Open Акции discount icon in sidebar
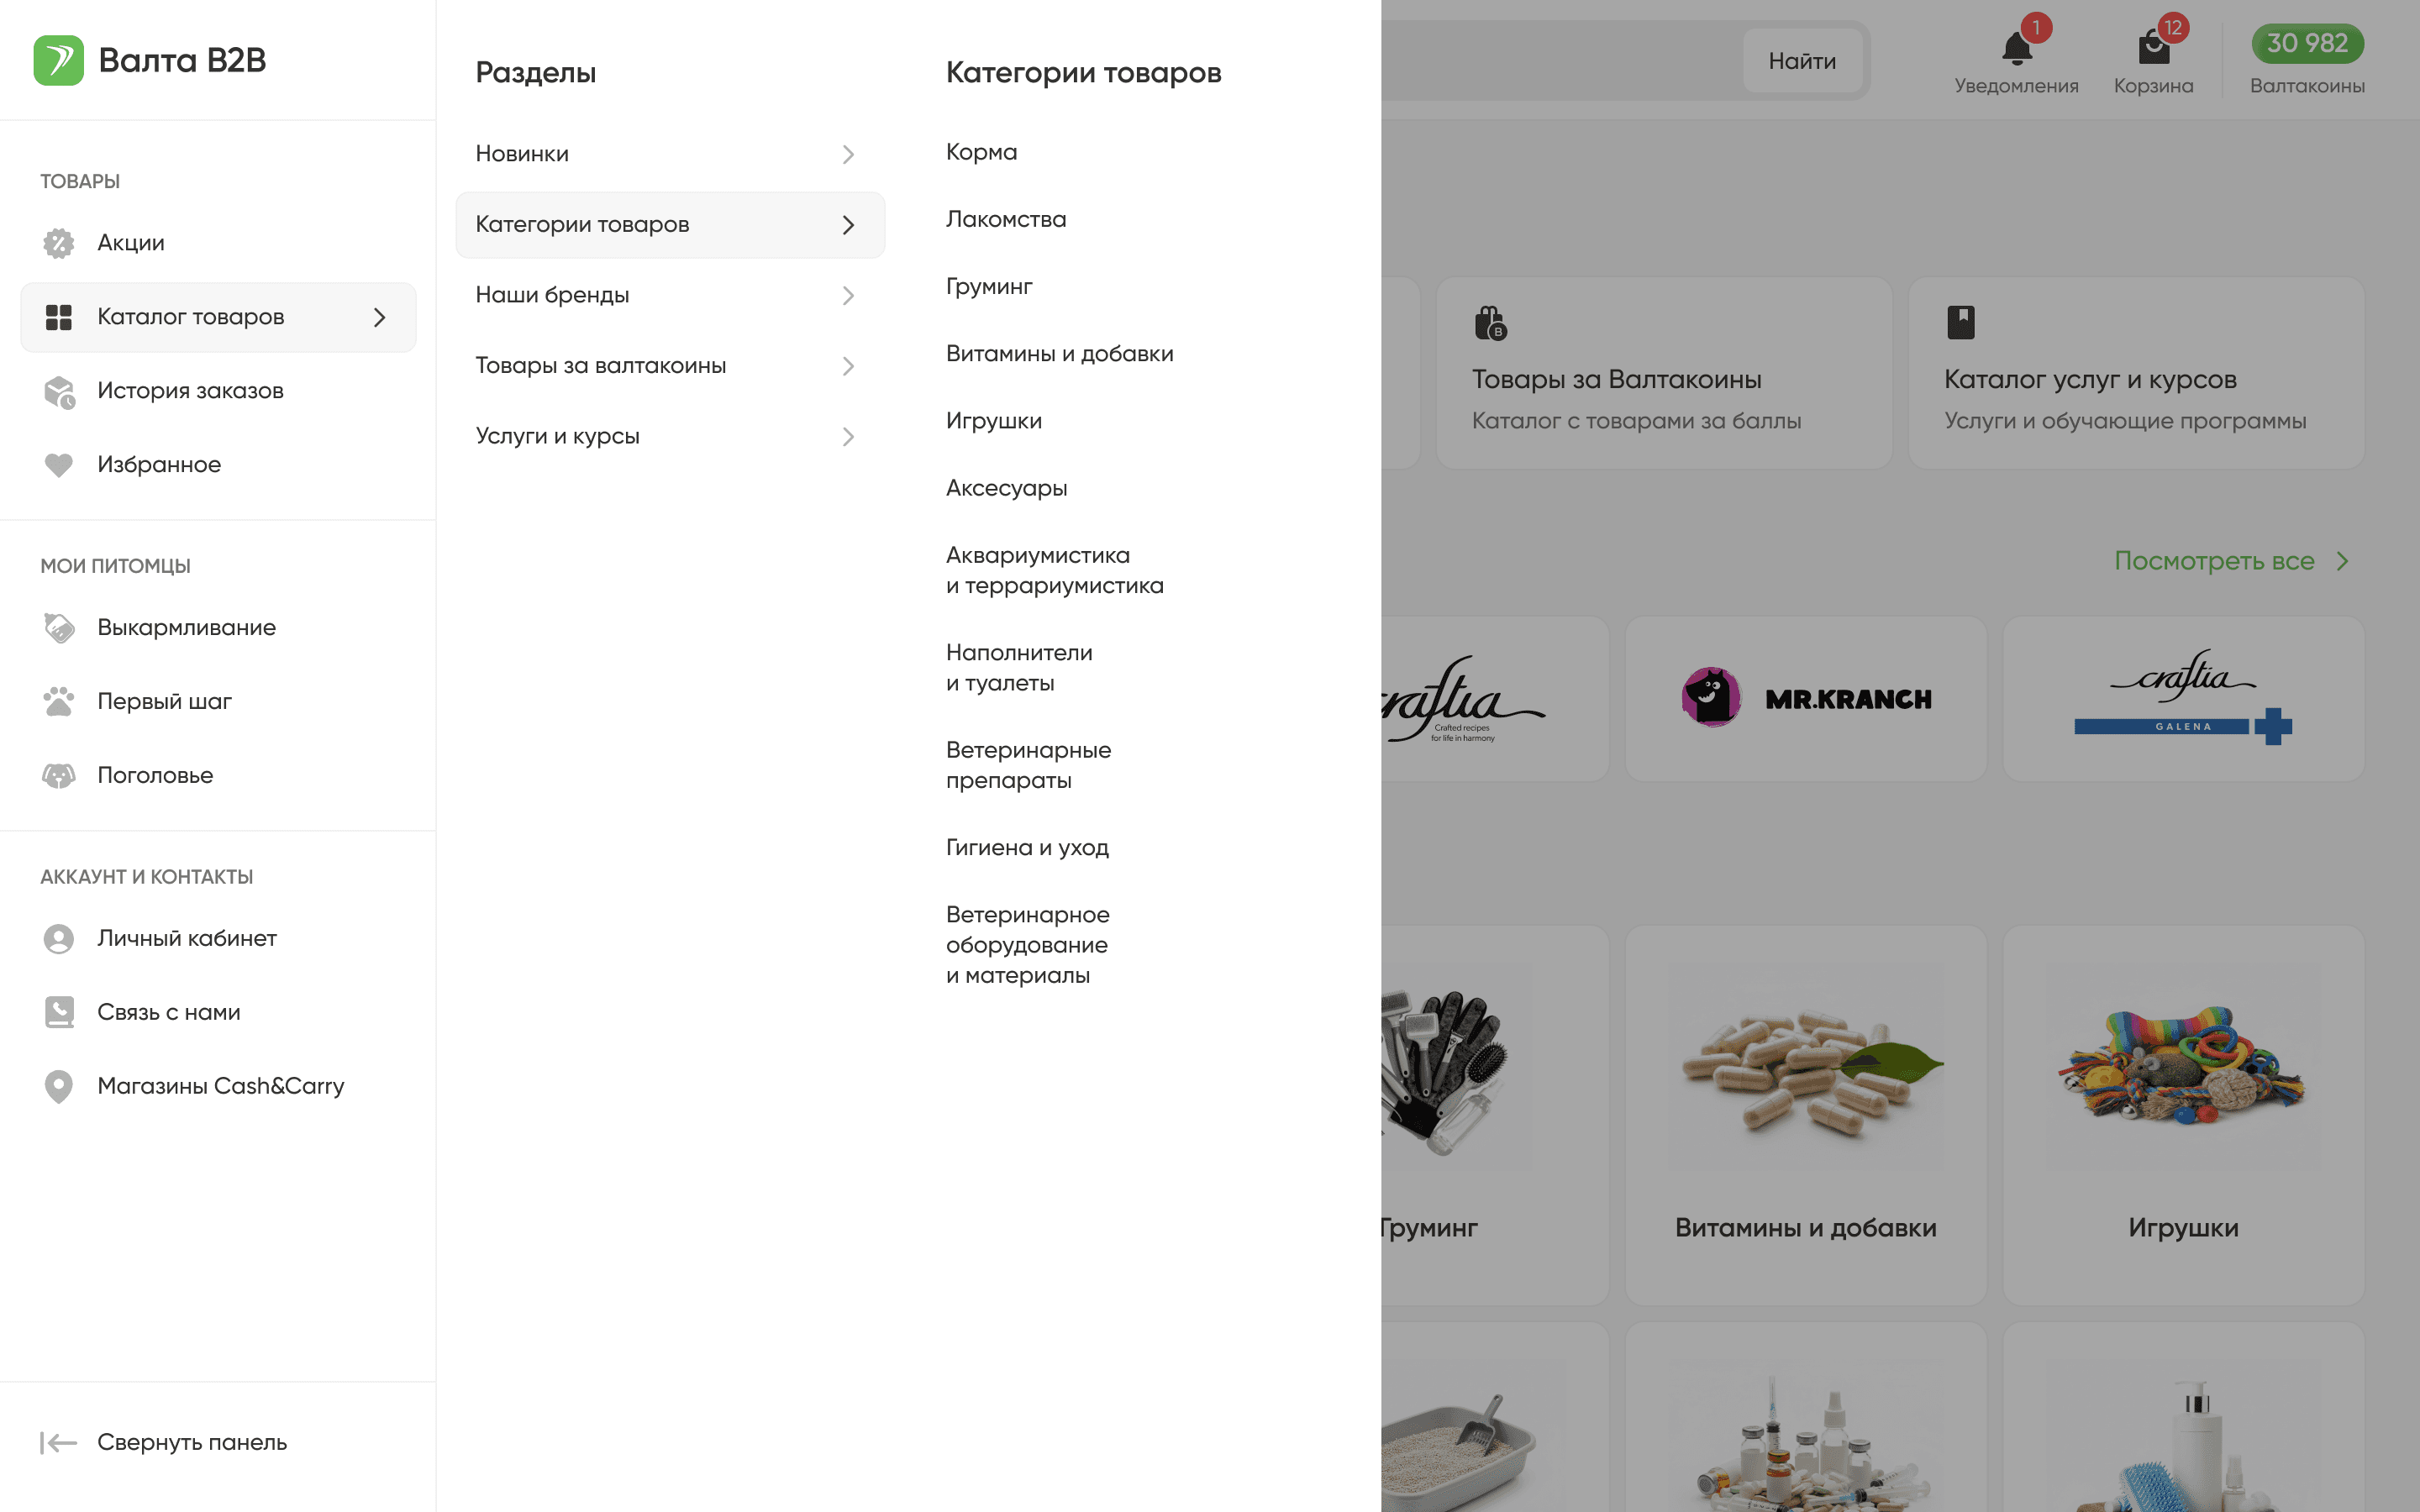This screenshot has height=1512, width=2420. point(59,243)
